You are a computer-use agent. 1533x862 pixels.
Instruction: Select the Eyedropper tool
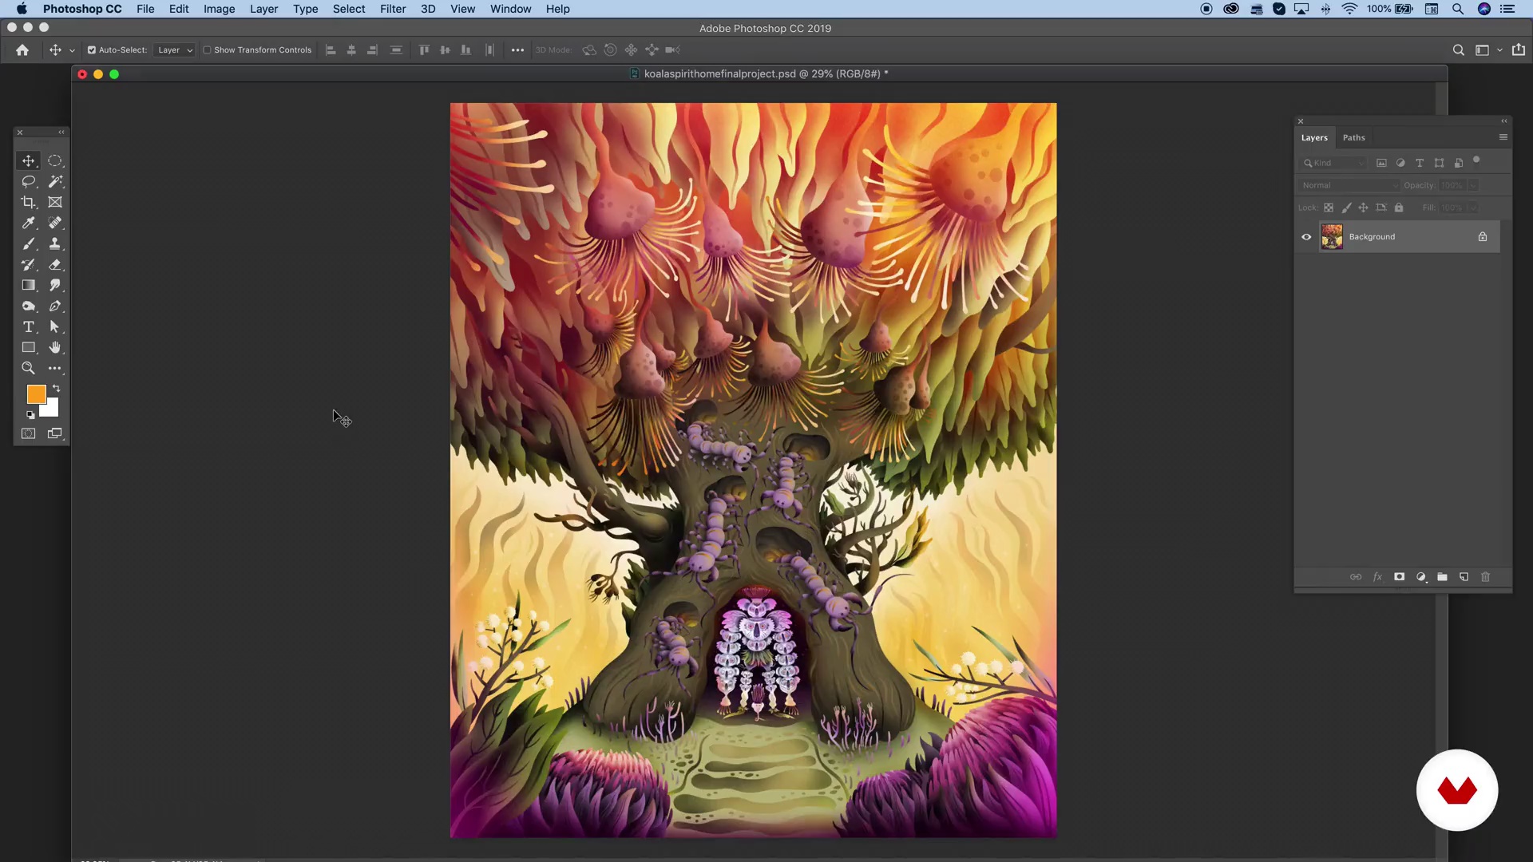29,223
